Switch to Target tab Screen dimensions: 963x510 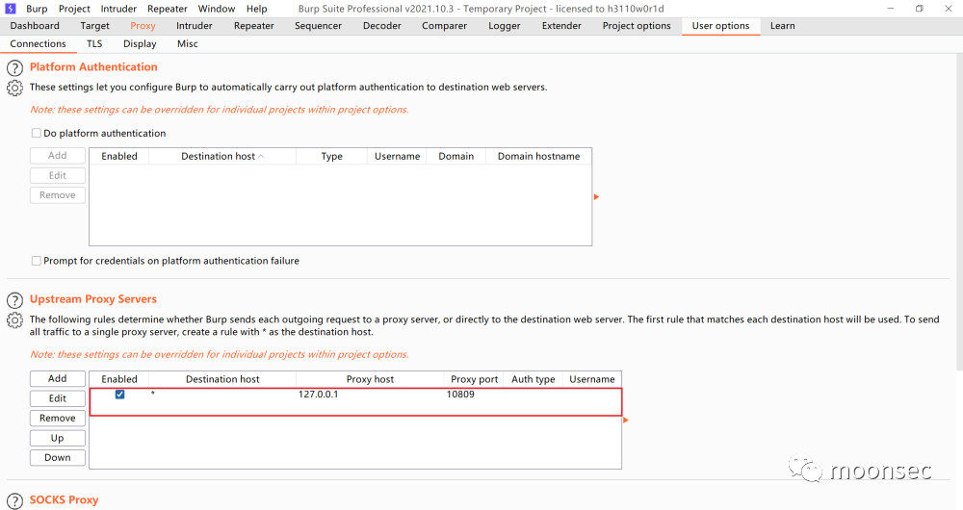[x=94, y=26]
